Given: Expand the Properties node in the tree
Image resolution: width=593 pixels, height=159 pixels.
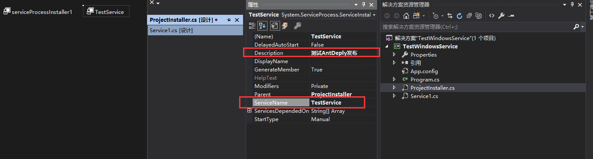Looking at the screenshot, I should pyautogui.click(x=394, y=54).
